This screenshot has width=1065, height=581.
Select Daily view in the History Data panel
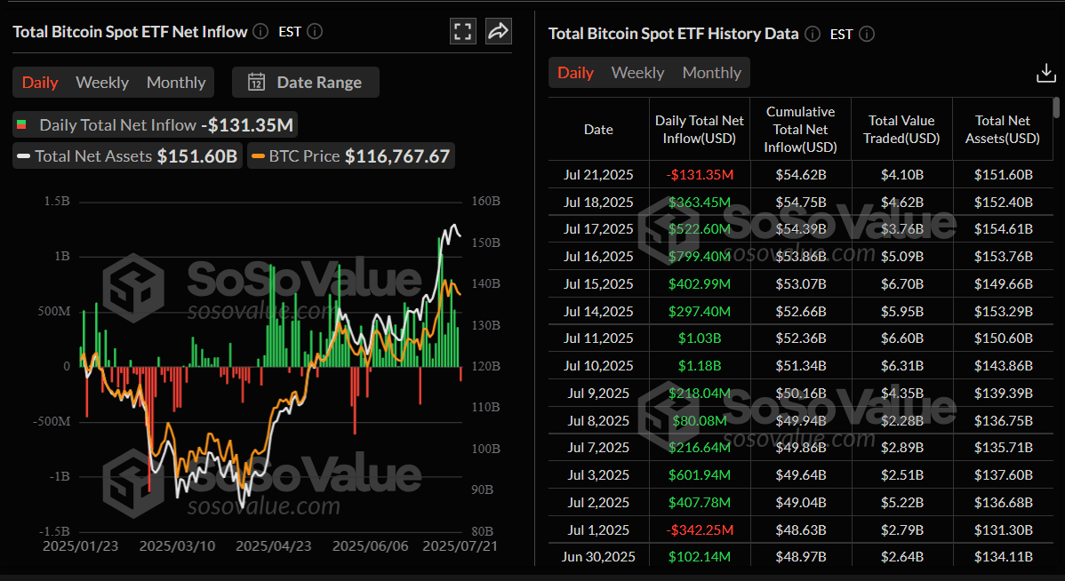click(x=575, y=72)
